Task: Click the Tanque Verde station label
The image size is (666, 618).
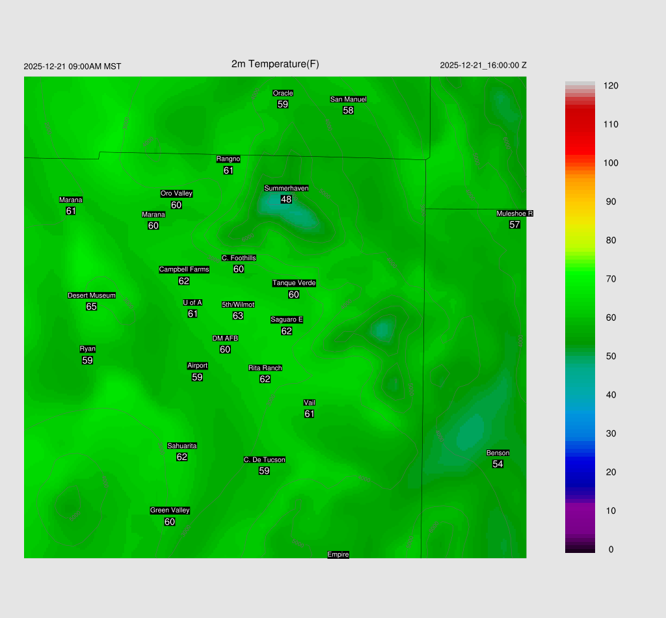Action: pos(294,283)
